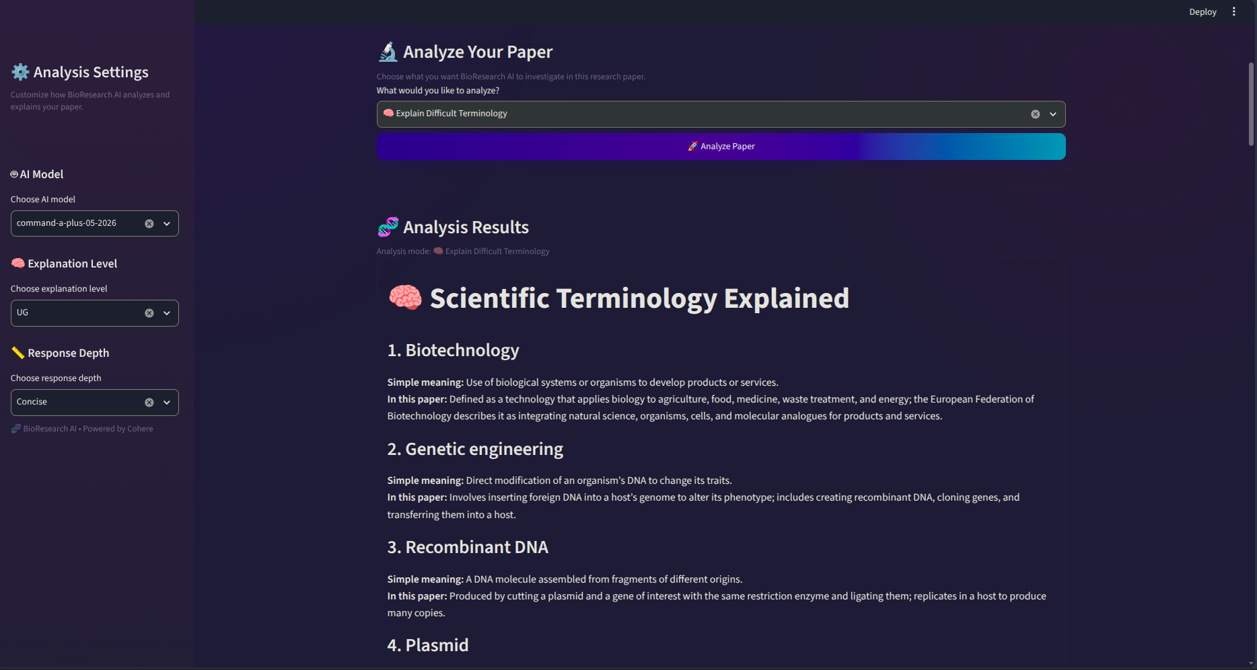Clear the response depth selection

(149, 403)
